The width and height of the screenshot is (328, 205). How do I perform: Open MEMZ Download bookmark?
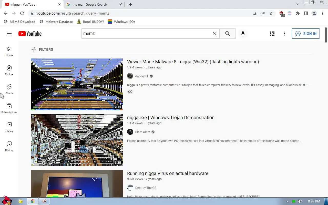19,22
